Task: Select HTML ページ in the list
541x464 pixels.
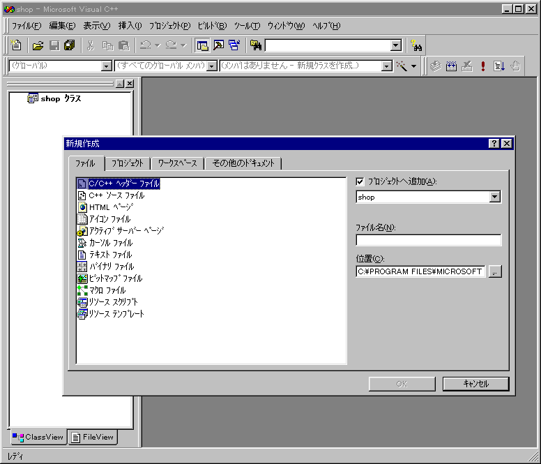Action: pyautogui.click(x=105, y=207)
